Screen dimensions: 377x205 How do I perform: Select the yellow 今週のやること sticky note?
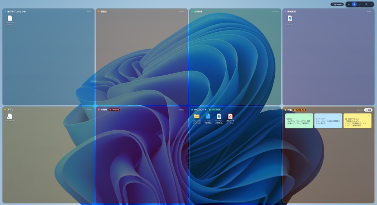click(357, 121)
